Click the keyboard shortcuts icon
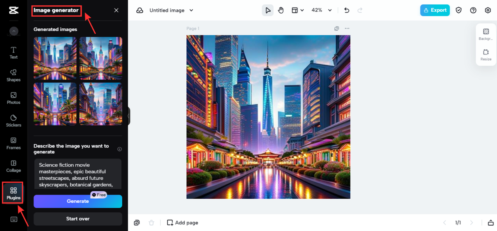Screen dimensions: 497x231 pyautogui.click(x=14, y=219)
